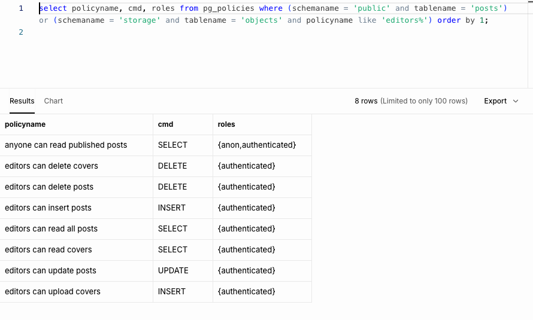This screenshot has width=533, height=320.
Task: Click DELETE cell for delete posts row
Action: pos(183,187)
